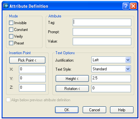Viewport: 139px width, 119px height.
Task: Tick the Constant checkbox
Action: (11, 30)
